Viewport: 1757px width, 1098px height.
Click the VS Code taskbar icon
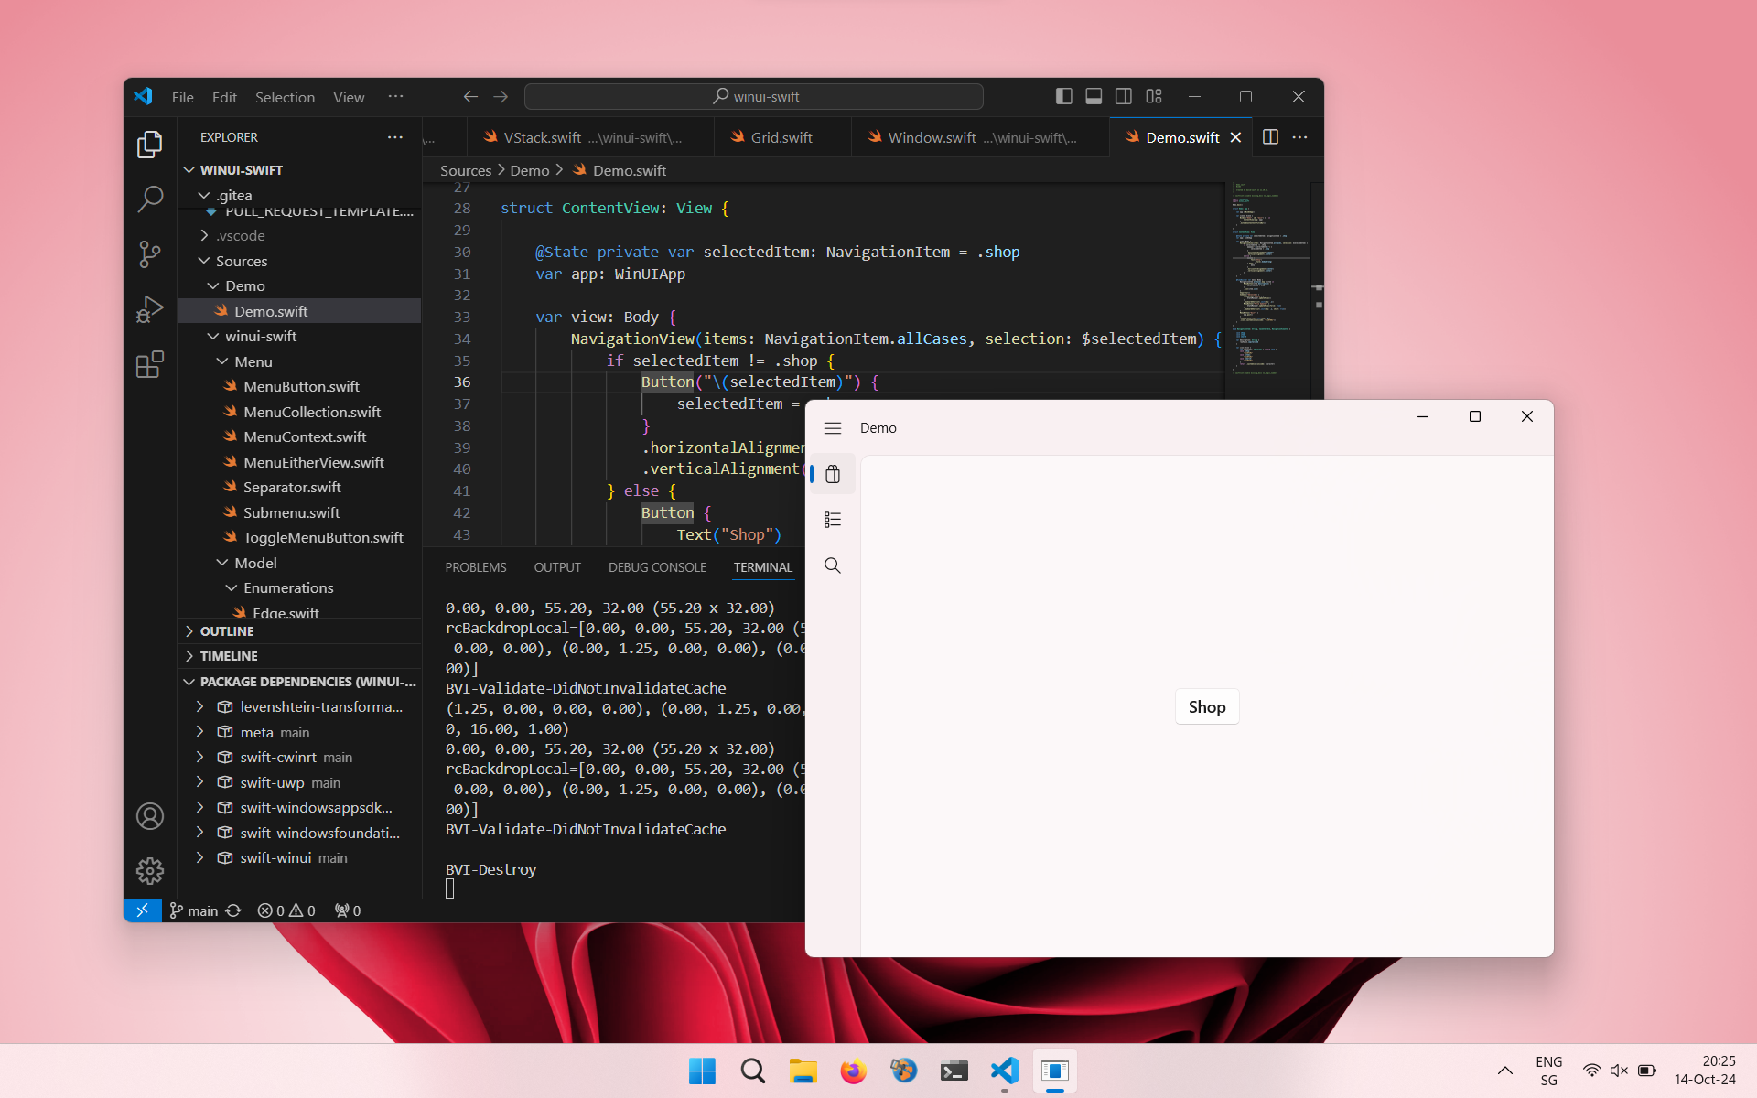1005,1071
